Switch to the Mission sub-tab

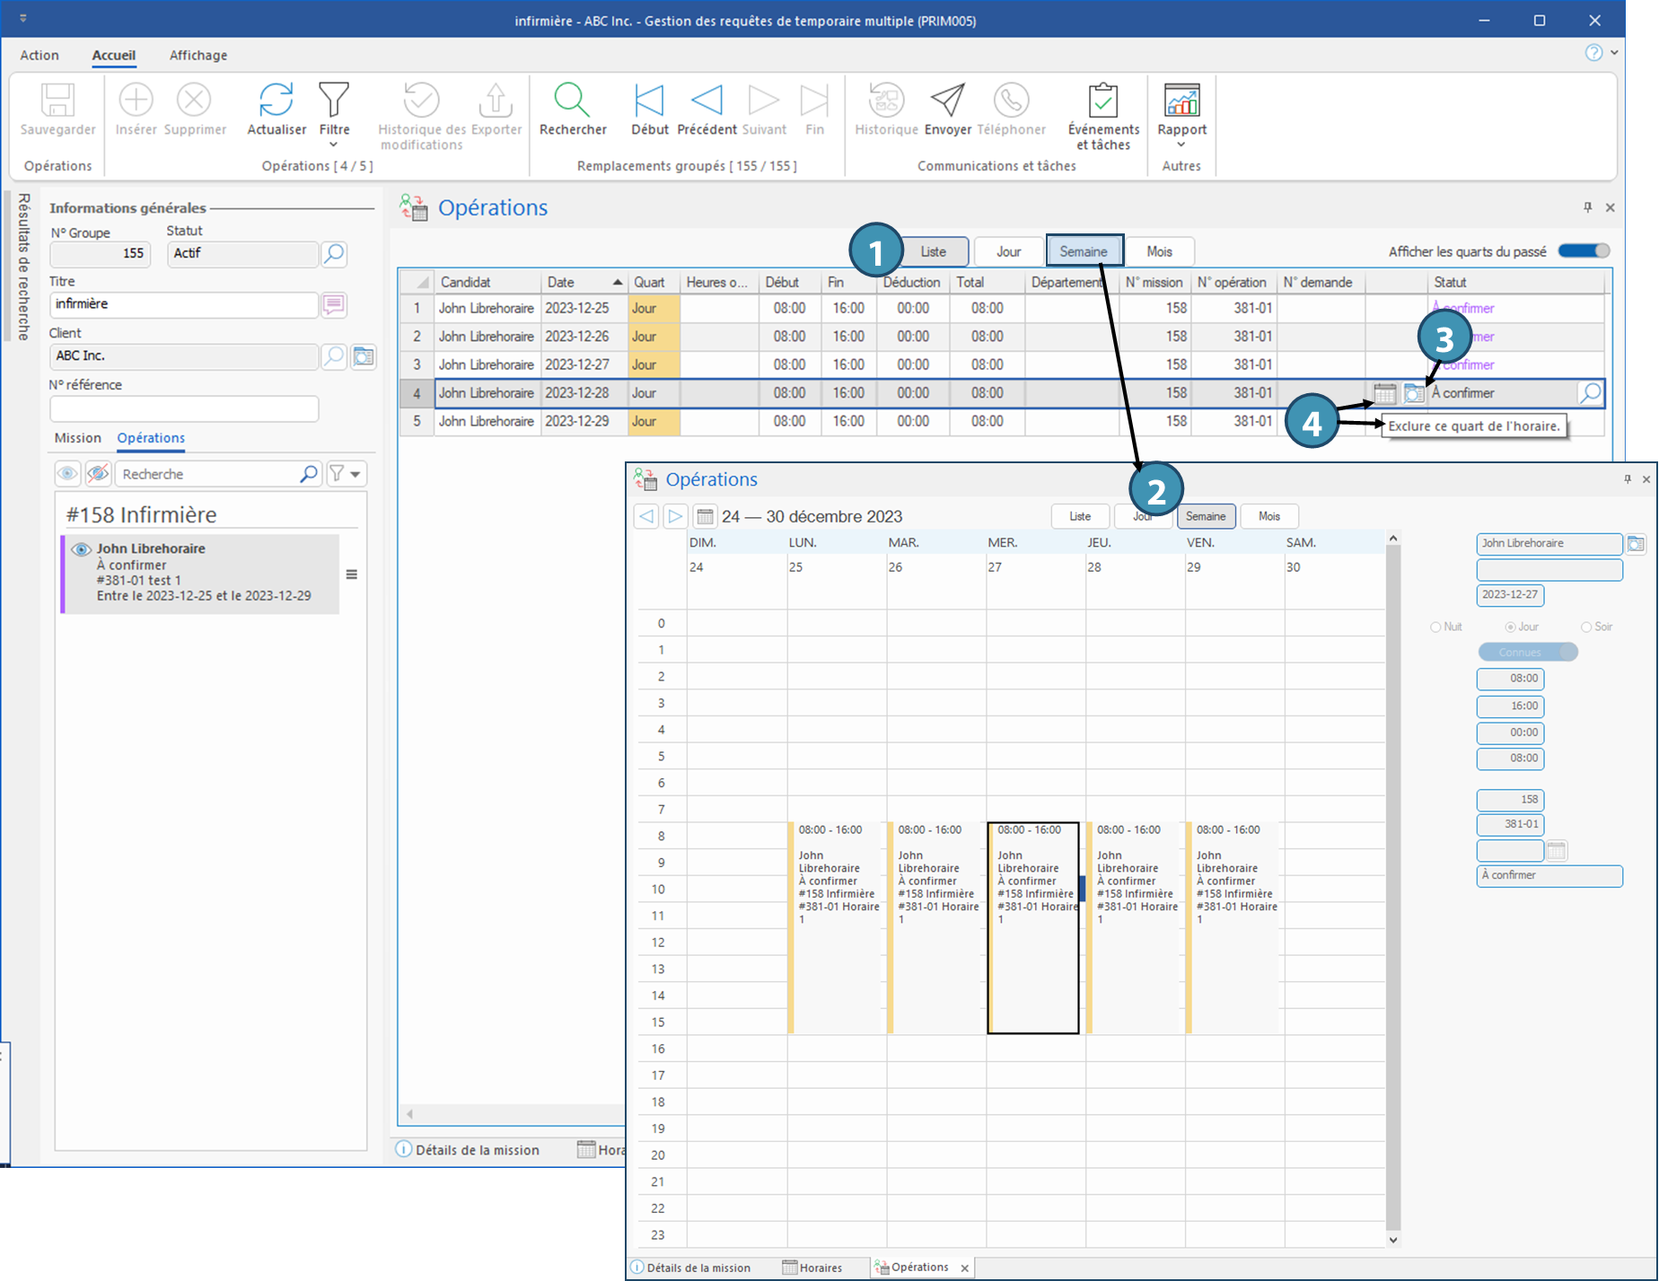(78, 438)
